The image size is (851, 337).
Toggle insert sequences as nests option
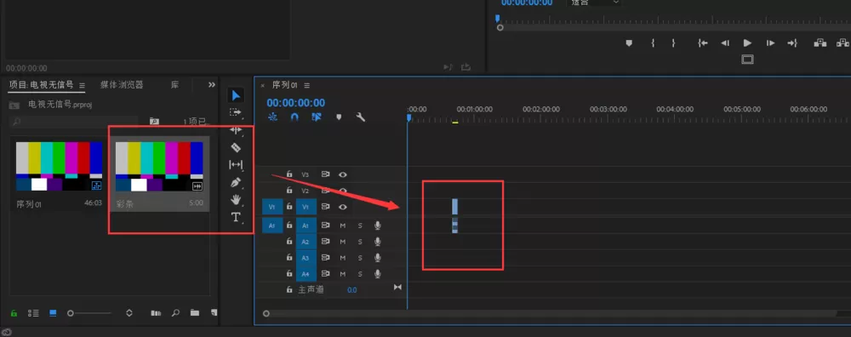272,117
